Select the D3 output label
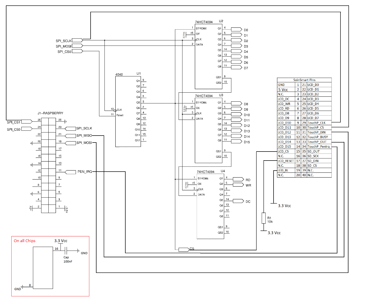The image size is (368, 301). pyautogui.click(x=246, y=47)
